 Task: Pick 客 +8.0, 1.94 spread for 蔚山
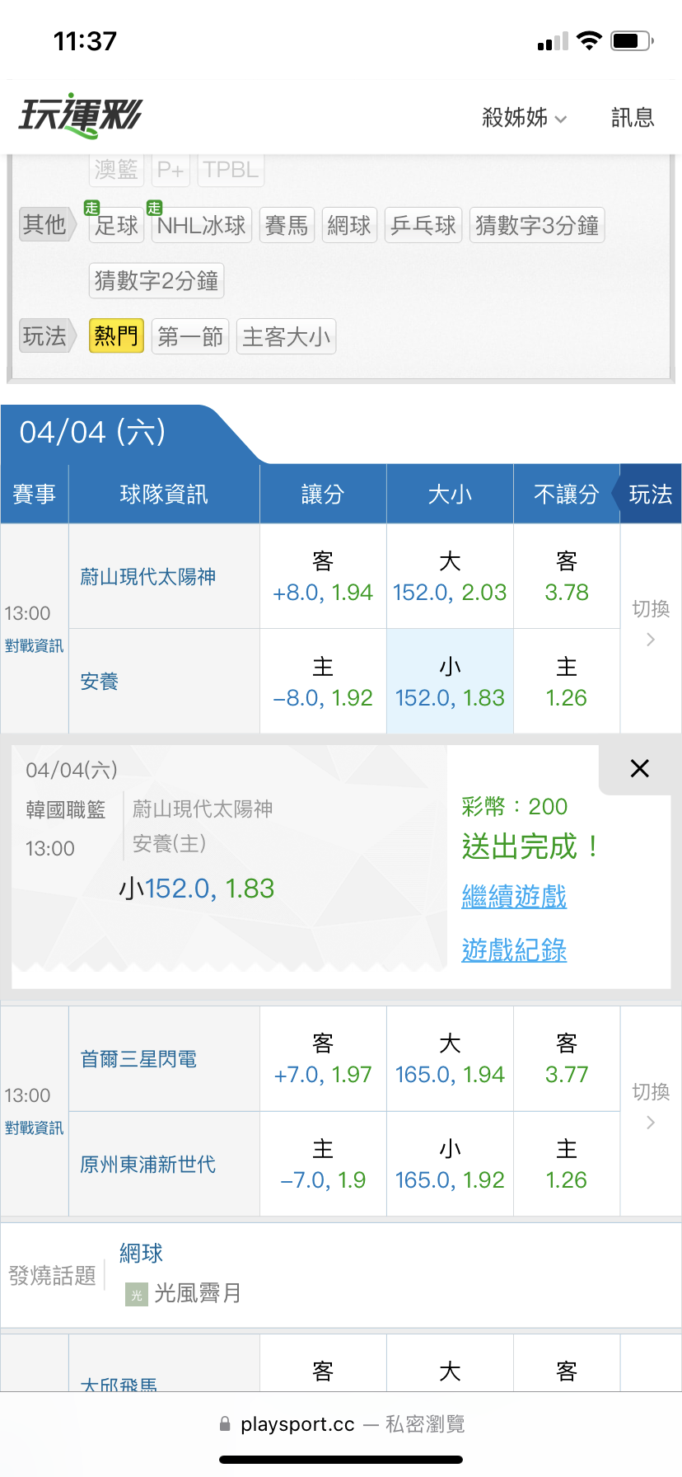[x=323, y=577]
